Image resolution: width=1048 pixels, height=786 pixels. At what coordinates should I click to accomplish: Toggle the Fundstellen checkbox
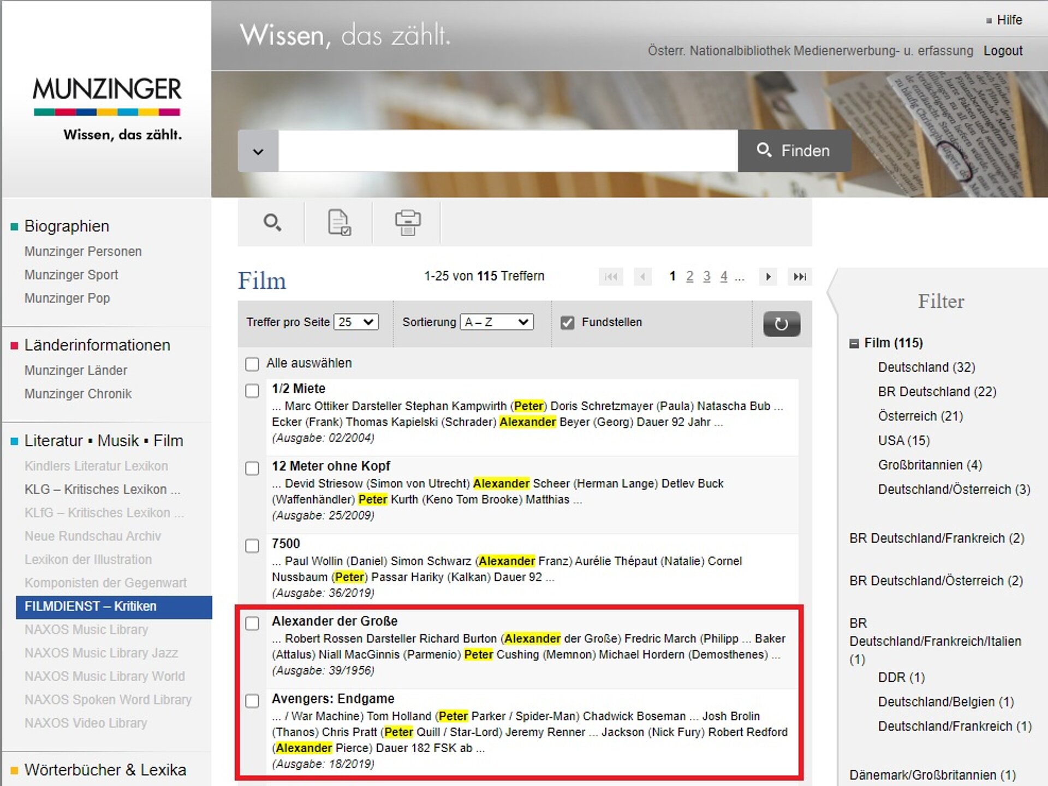coord(568,323)
